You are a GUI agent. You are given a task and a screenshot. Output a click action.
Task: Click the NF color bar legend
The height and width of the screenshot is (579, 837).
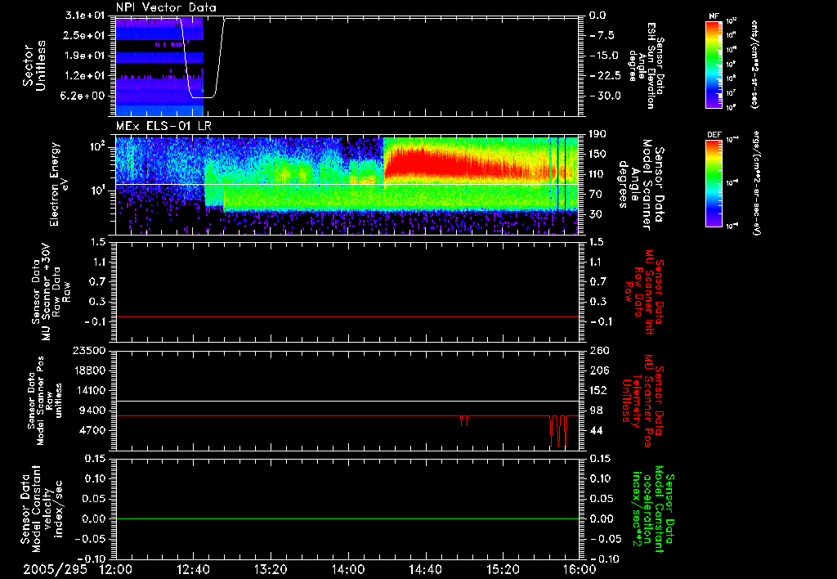pyautogui.click(x=714, y=64)
